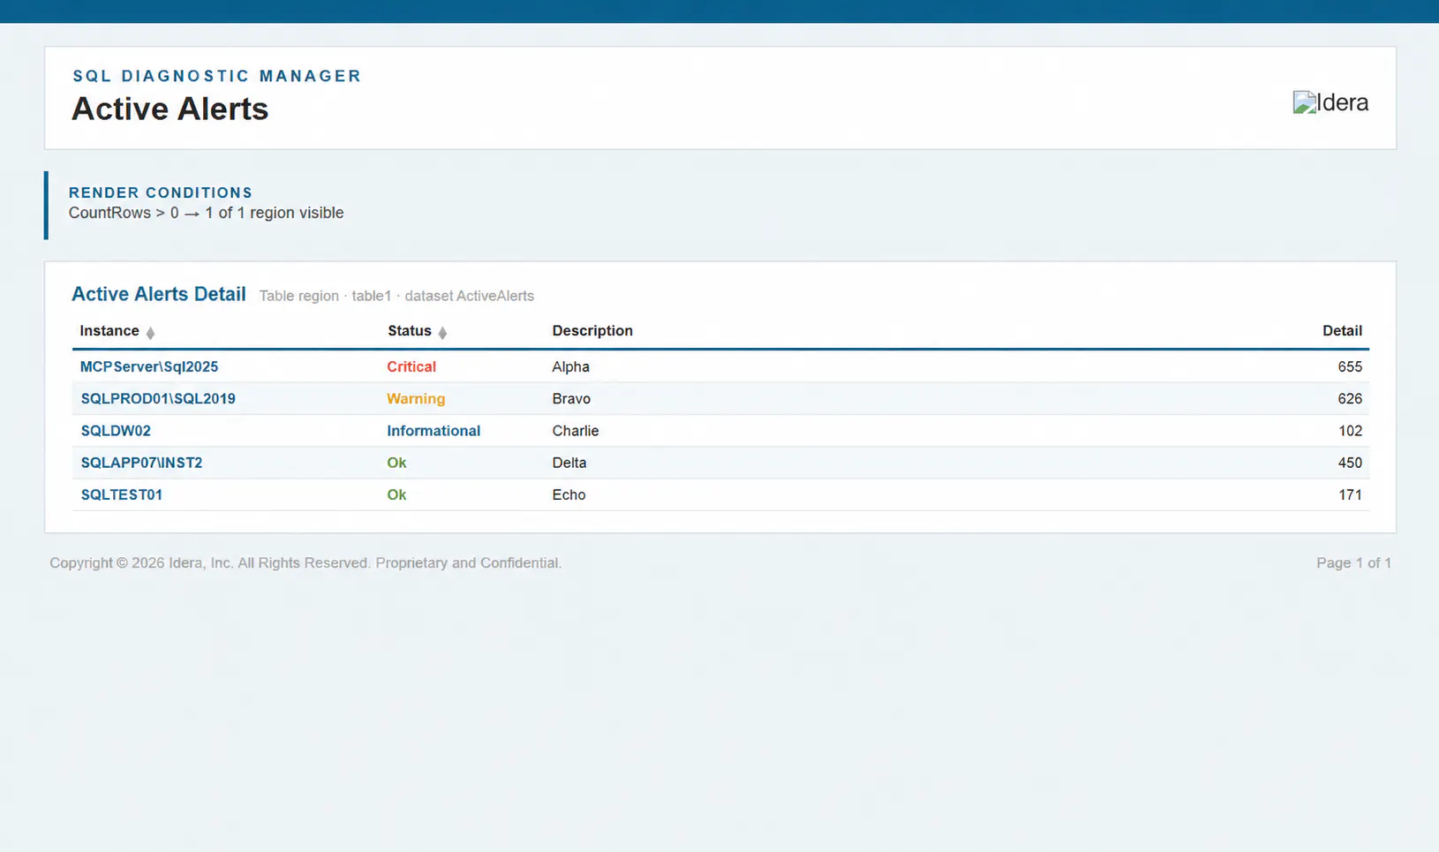
Task: Click the Instance column header
Action: click(x=109, y=331)
